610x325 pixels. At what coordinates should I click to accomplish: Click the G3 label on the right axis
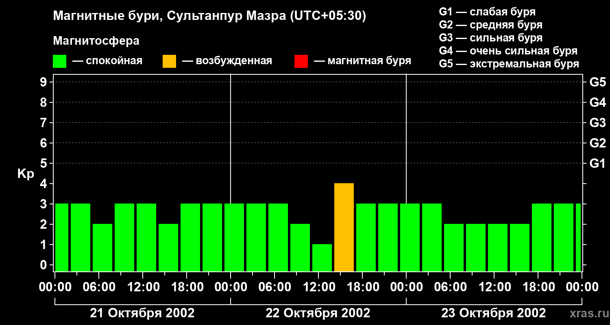tap(597, 123)
